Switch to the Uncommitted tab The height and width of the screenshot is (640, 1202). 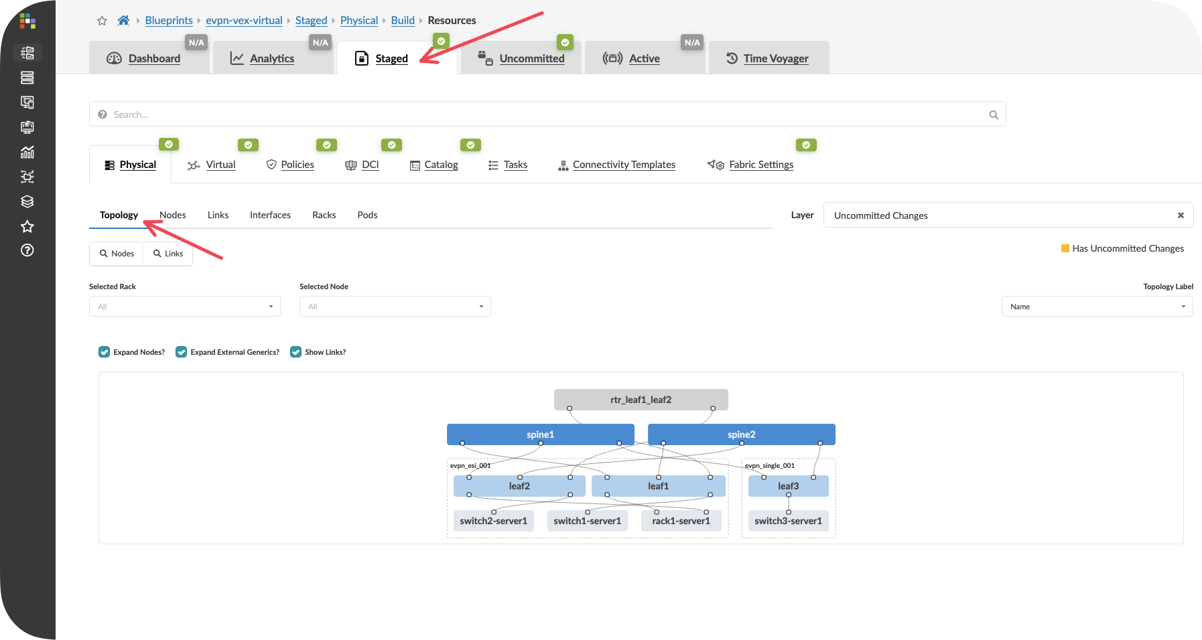click(x=531, y=59)
